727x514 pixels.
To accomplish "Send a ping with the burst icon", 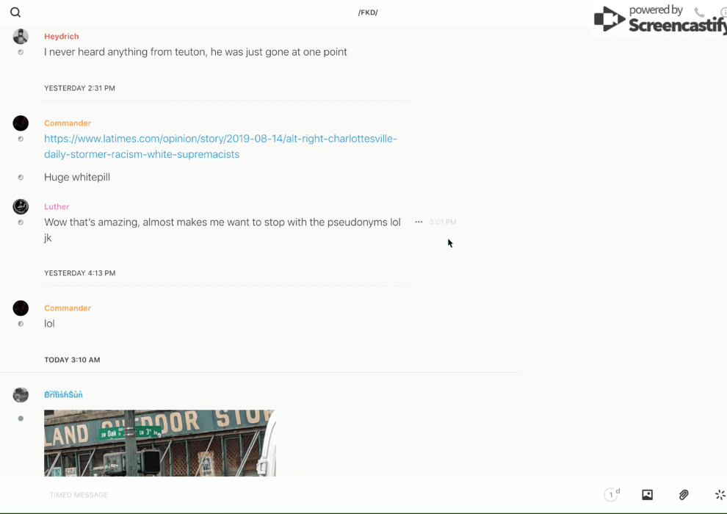I will click(x=720, y=495).
